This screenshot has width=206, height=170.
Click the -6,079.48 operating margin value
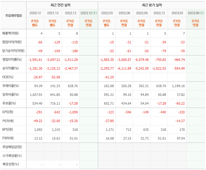coord(142,60)
